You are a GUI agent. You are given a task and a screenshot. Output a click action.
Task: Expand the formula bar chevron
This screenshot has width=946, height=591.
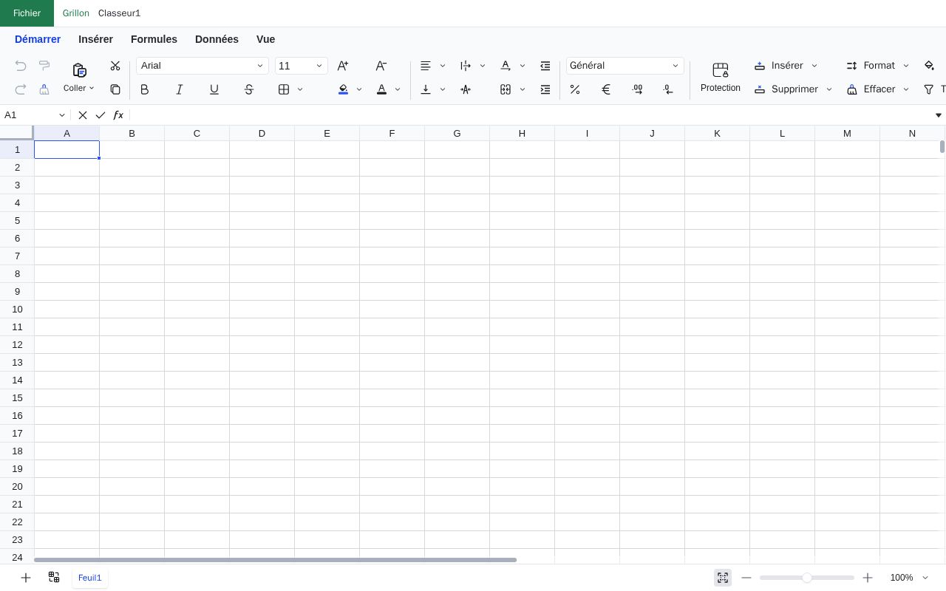point(939,115)
